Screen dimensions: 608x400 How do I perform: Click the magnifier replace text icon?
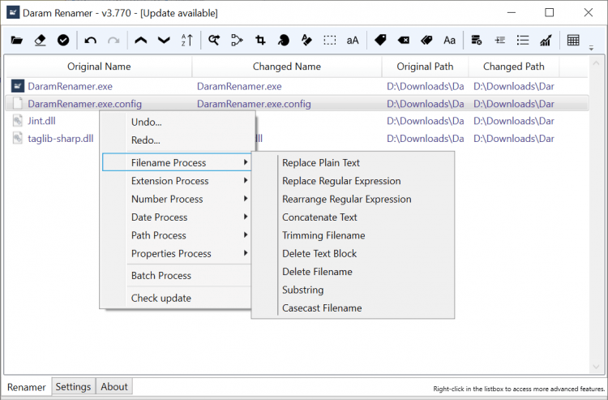(214, 40)
